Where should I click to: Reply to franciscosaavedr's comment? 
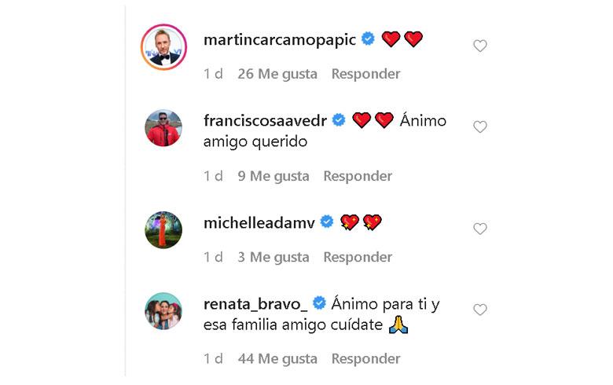pyautogui.click(x=358, y=176)
